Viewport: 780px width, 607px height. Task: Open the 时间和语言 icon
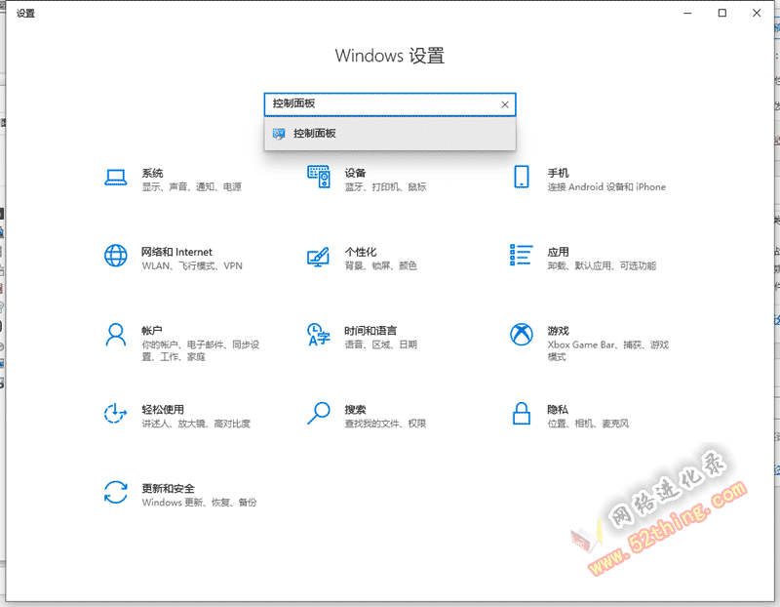click(319, 334)
